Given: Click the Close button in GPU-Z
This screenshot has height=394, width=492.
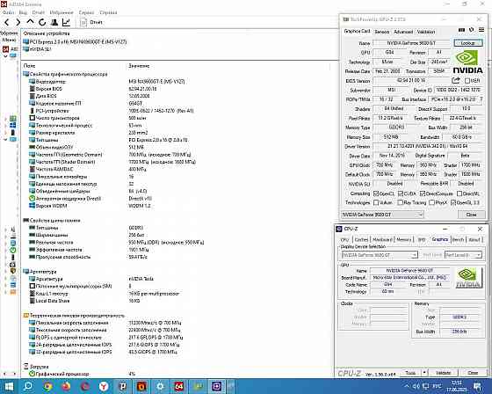Looking at the screenshot, I should 471,215.
